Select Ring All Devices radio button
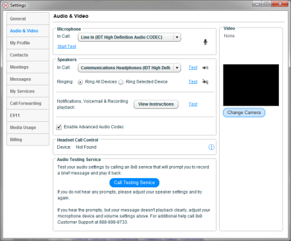Image resolution: width=291 pixels, height=241 pixels. (x=80, y=82)
